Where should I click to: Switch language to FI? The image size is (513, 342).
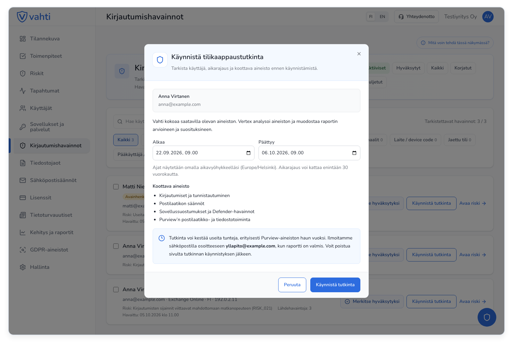tap(371, 17)
